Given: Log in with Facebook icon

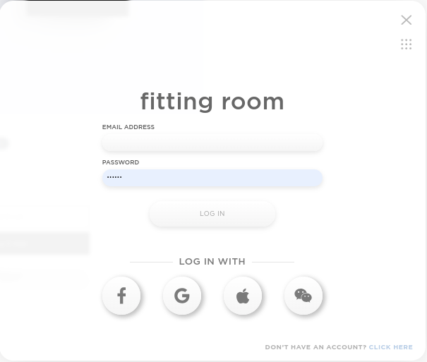Looking at the screenshot, I should (x=121, y=296).
